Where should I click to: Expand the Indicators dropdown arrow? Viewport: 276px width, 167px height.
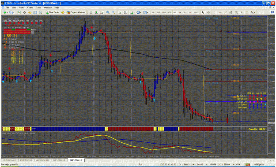pyautogui.click(x=134, y=12)
